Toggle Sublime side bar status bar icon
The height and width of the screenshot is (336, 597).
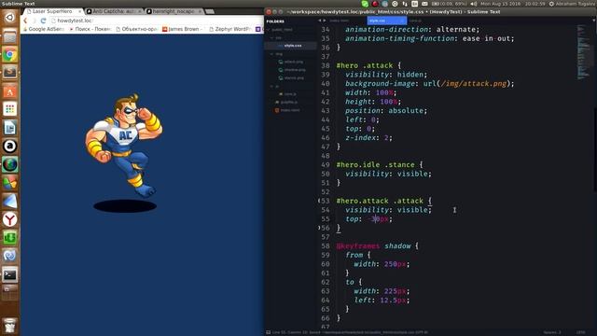click(x=268, y=332)
